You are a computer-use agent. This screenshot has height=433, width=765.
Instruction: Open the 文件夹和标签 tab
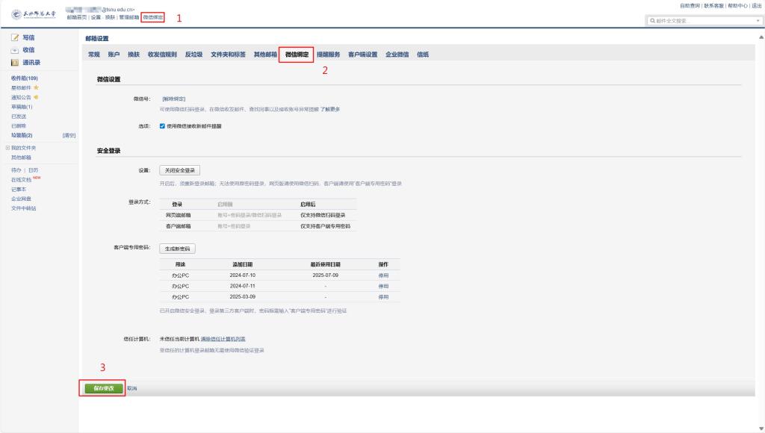click(228, 54)
